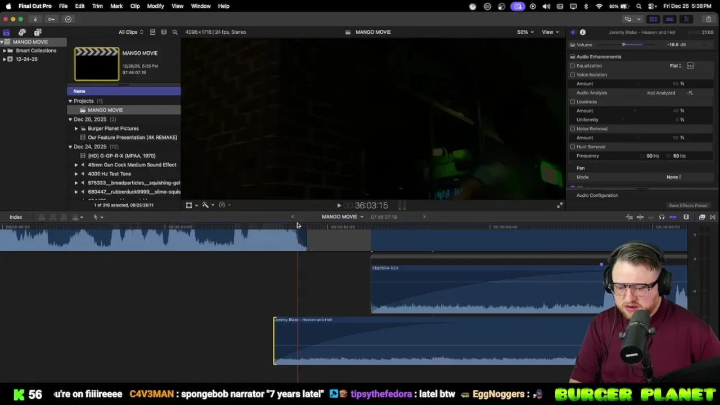
Task: Show the Effects browser icon
Action: click(x=702, y=217)
